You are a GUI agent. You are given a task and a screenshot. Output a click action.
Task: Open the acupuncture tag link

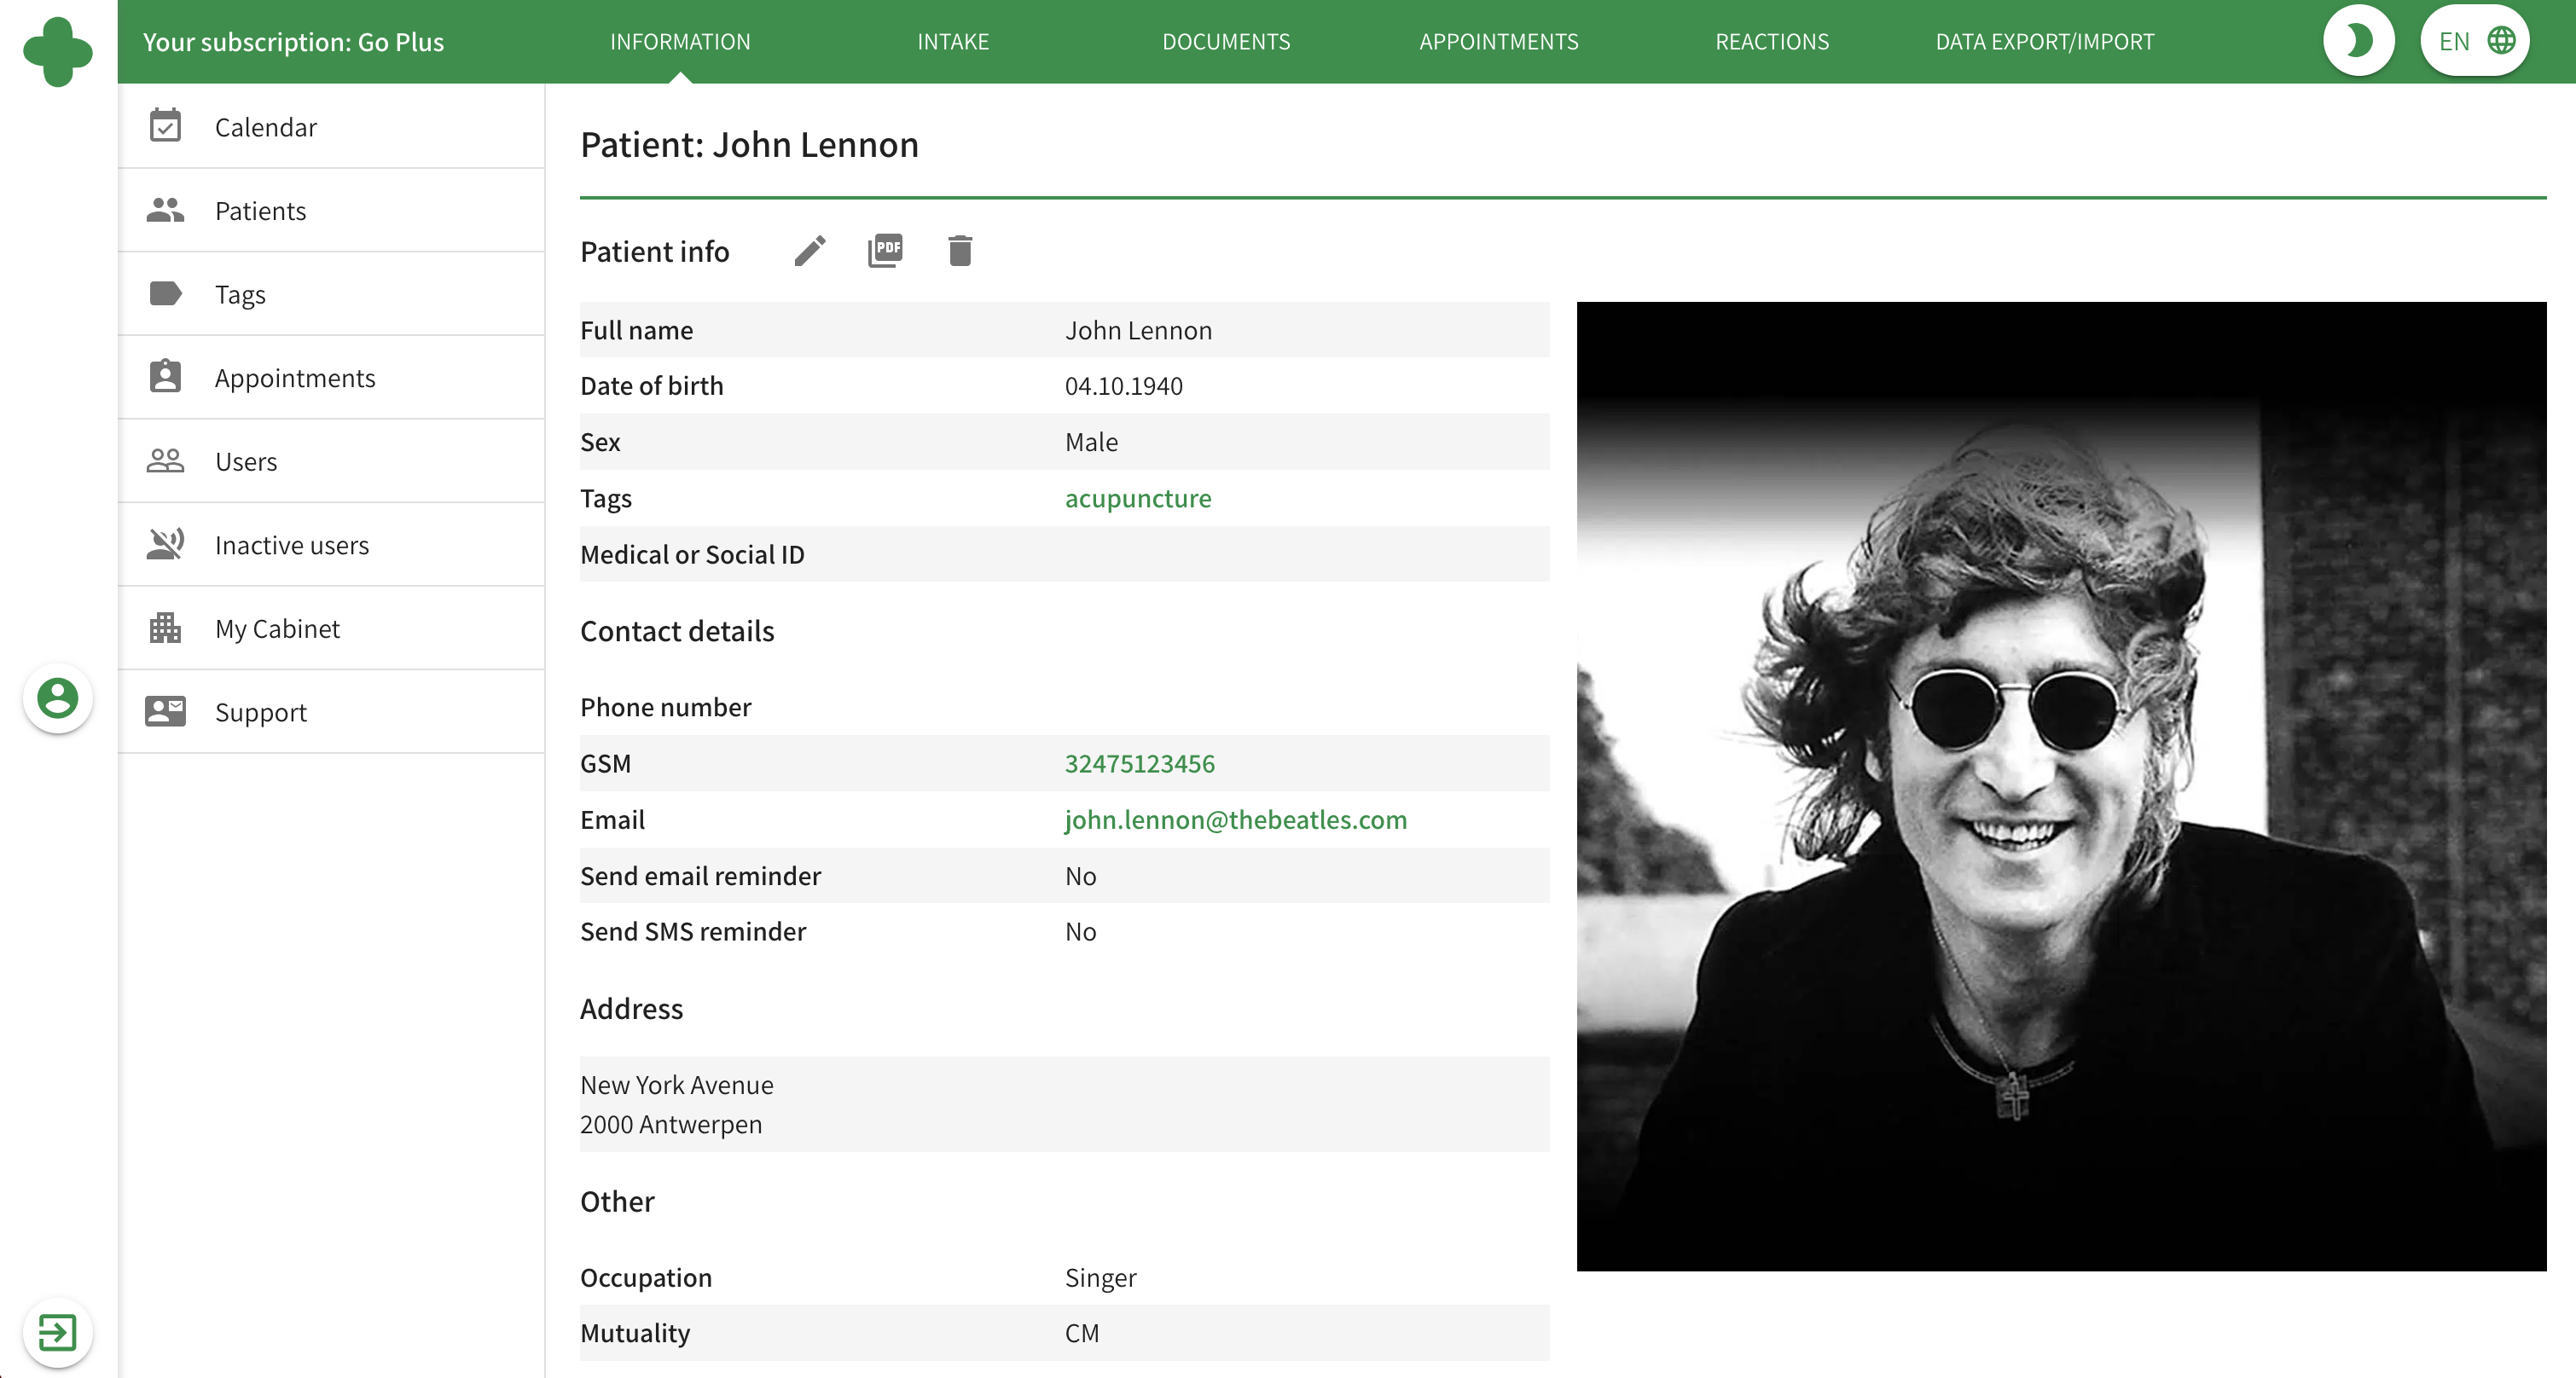click(1137, 498)
